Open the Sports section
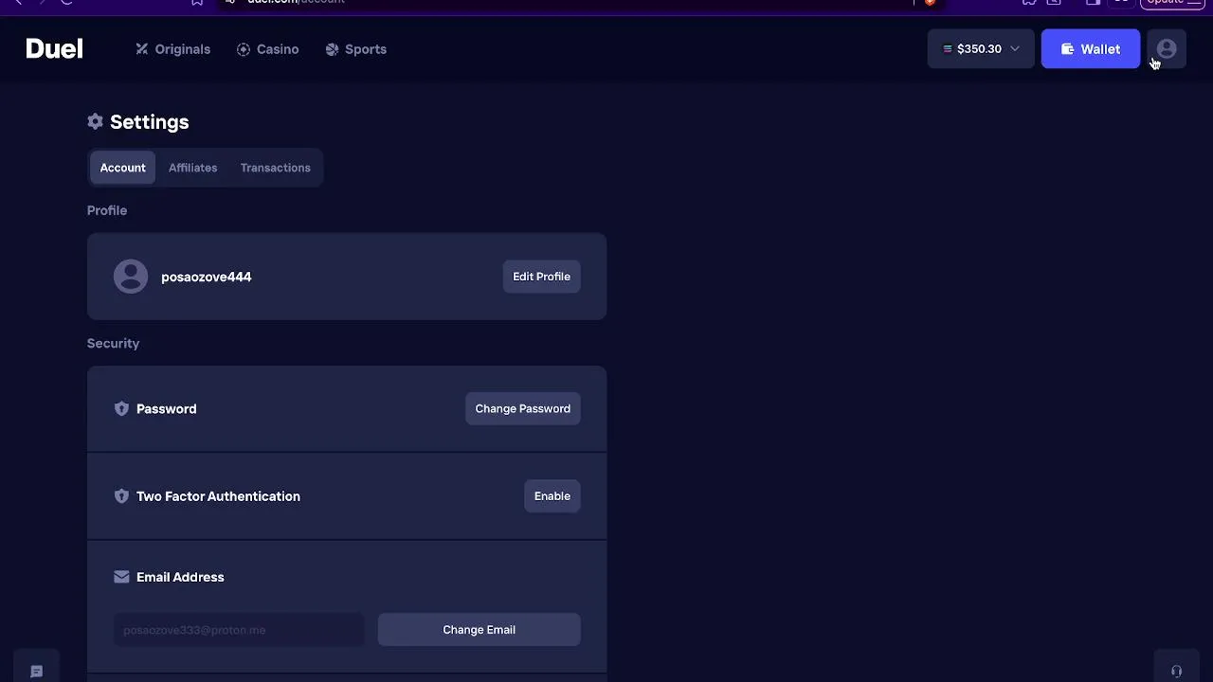The width and height of the screenshot is (1213, 682). [355, 49]
